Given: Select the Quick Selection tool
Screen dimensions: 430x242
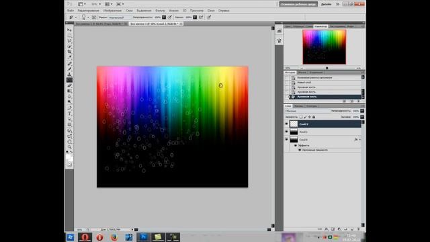Looking at the screenshot, I should pos(70,46).
